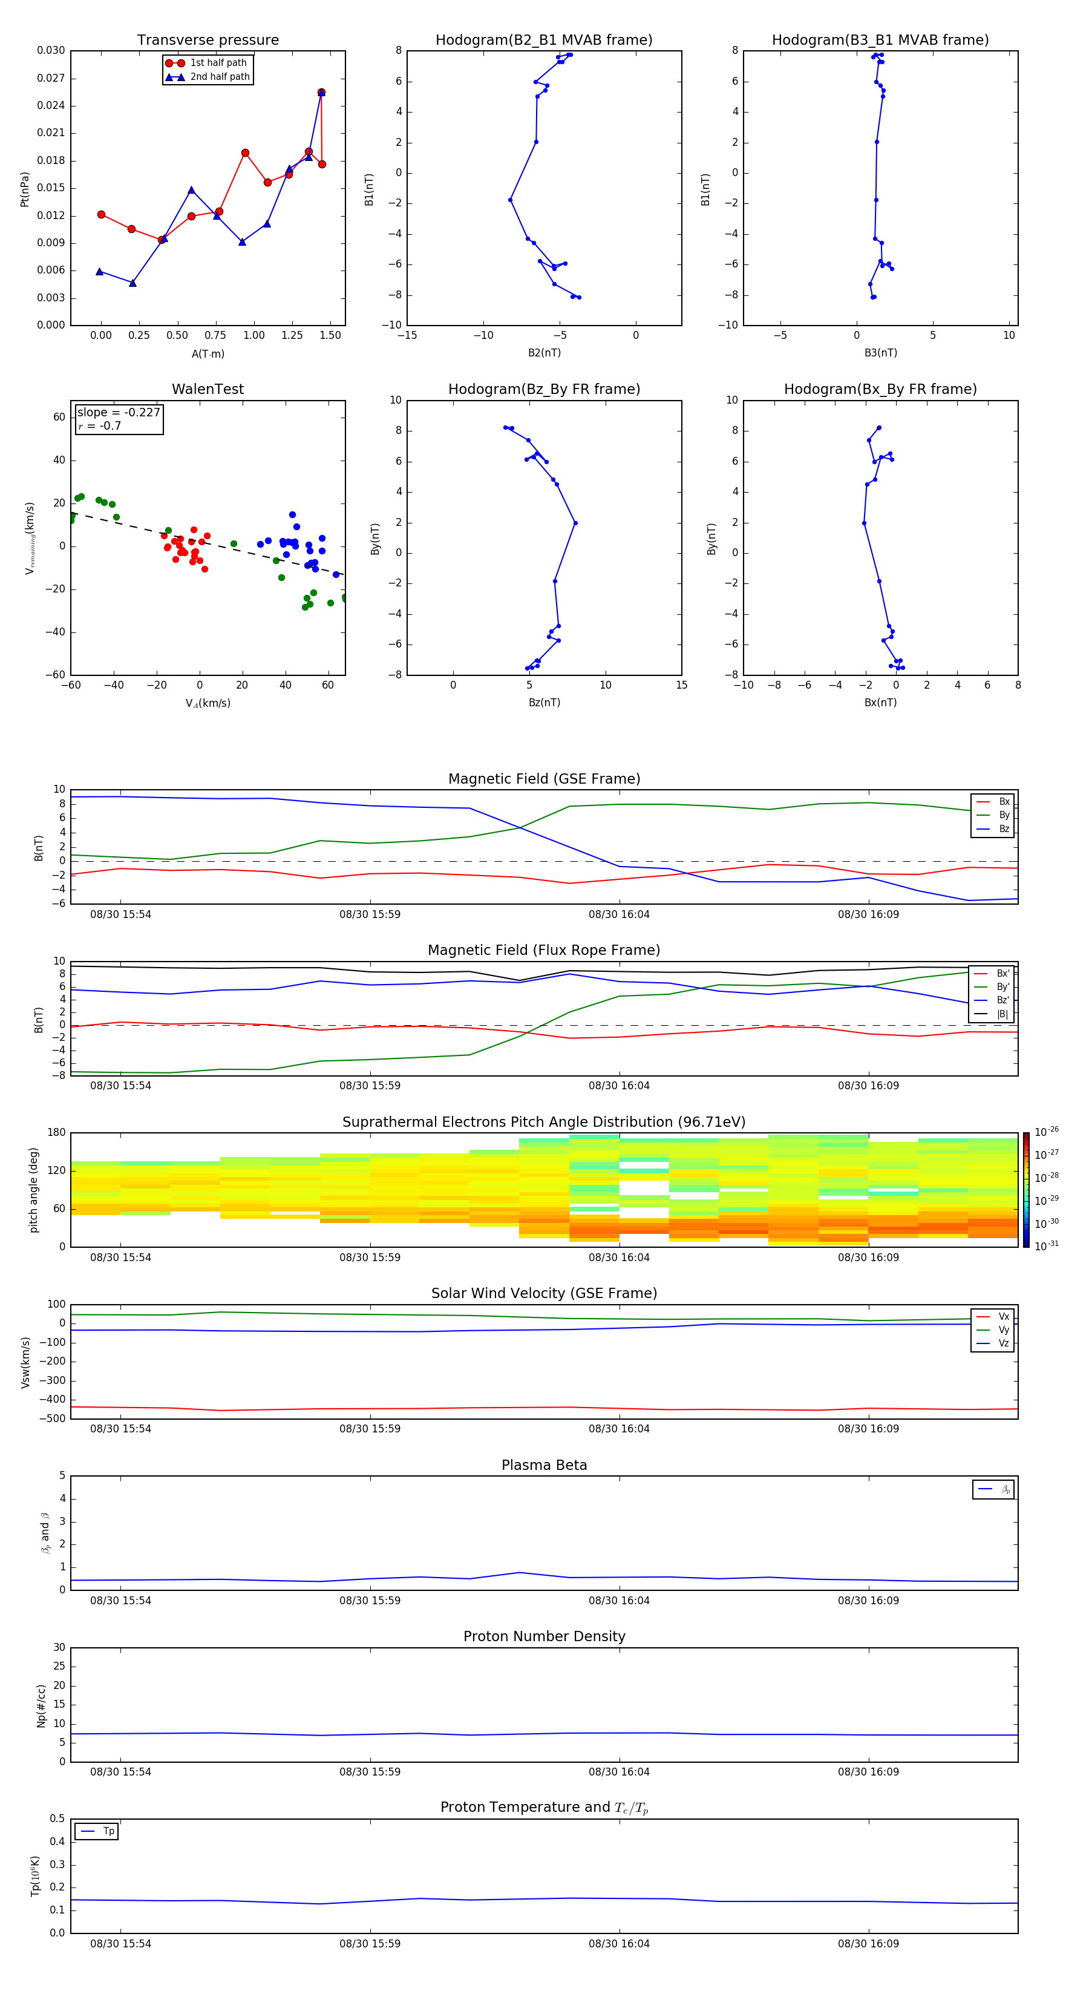Click 'B3(nT)' x-axis label

880,353
